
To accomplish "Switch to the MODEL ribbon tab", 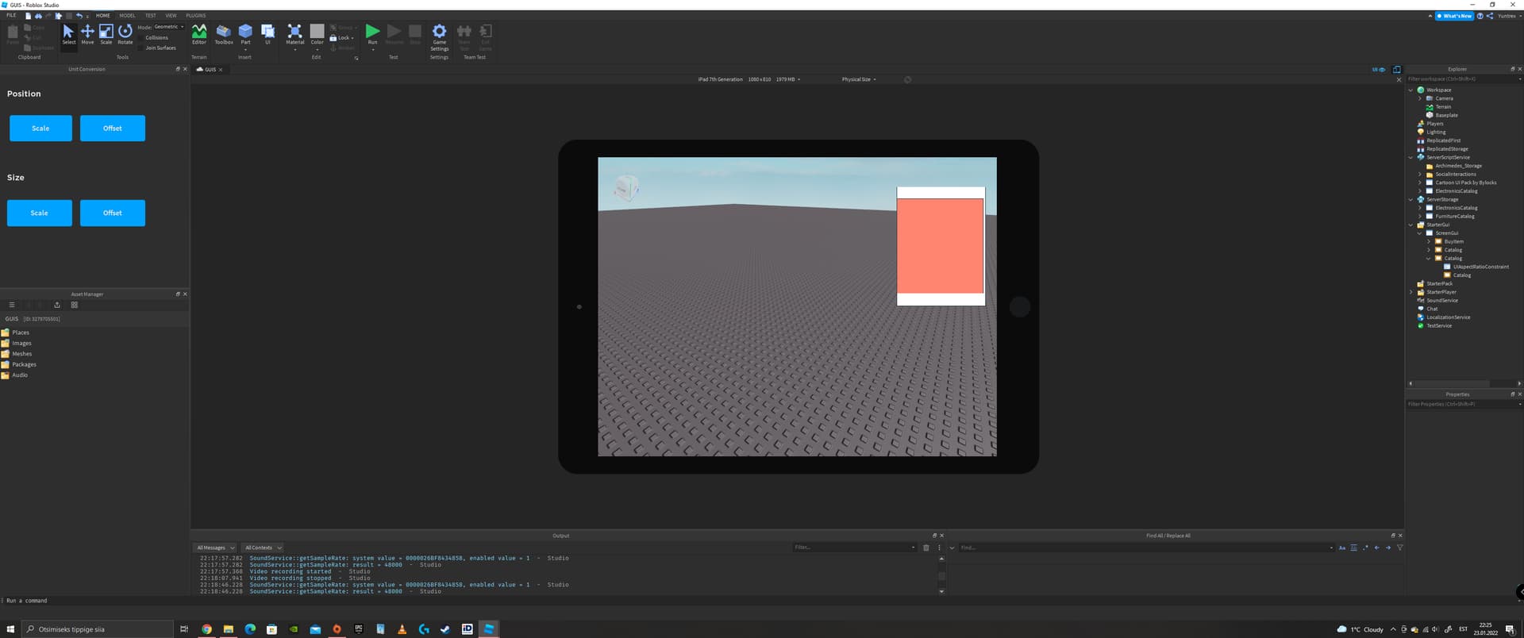I will coord(127,15).
